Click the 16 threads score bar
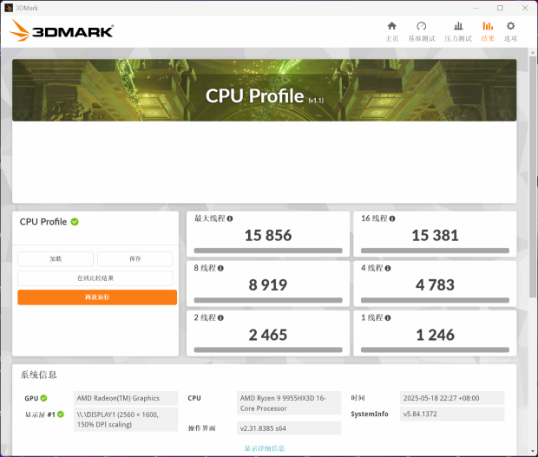The height and width of the screenshot is (457, 538). (435, 251)
